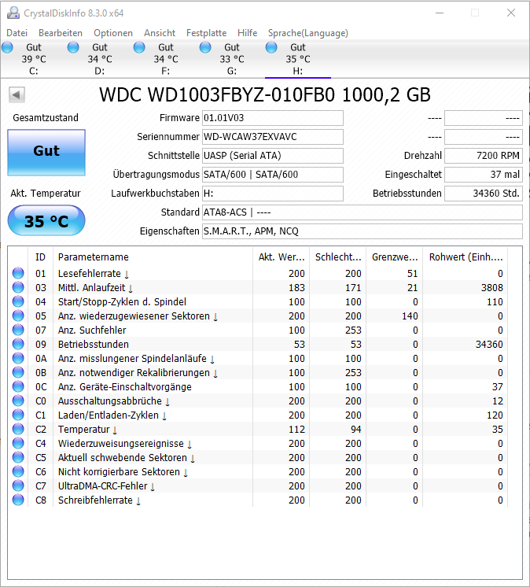The width and height of the screenshot is (530, 587).
Task: Click the Eingeschaltet field 37 mal
Action: (x=484, y=175)
